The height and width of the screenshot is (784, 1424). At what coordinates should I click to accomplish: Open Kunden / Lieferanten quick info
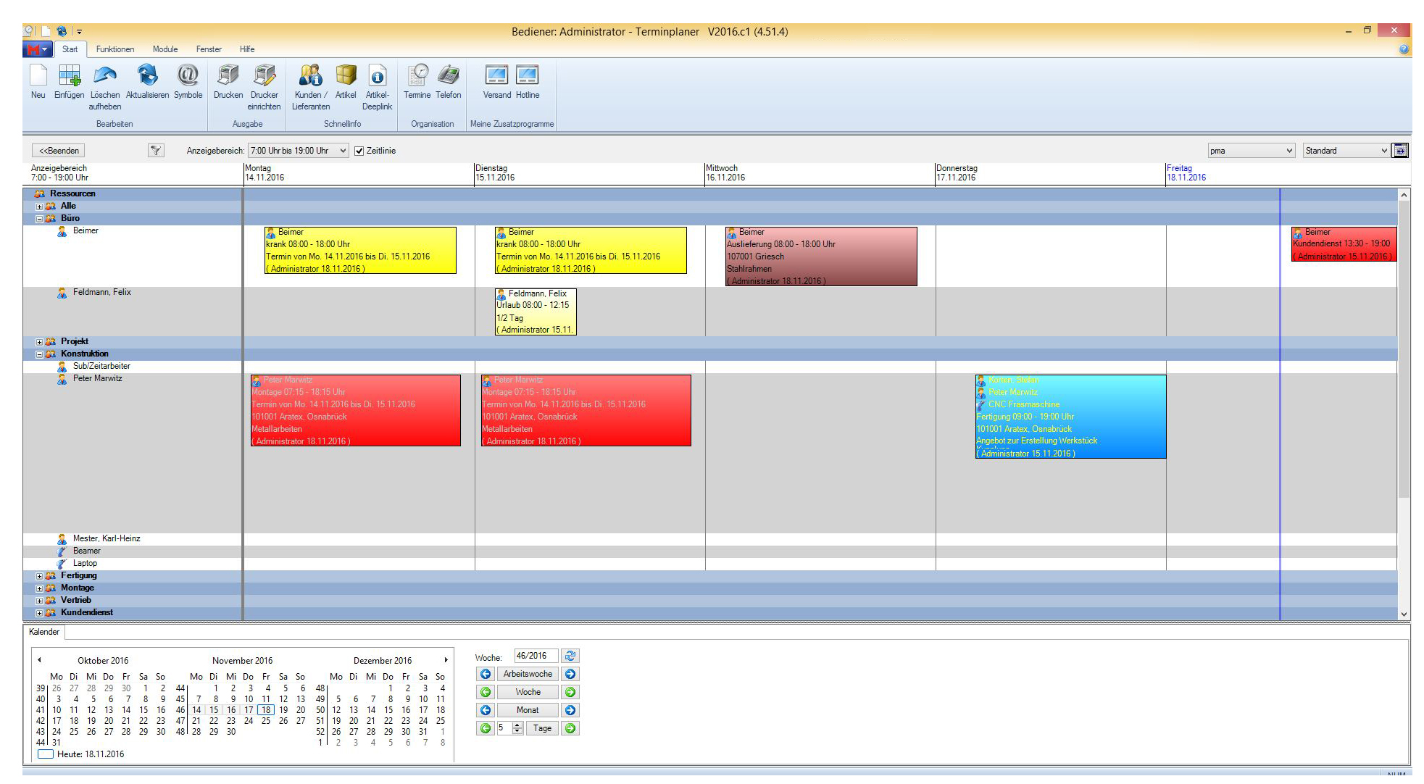[x=311, y=76]
